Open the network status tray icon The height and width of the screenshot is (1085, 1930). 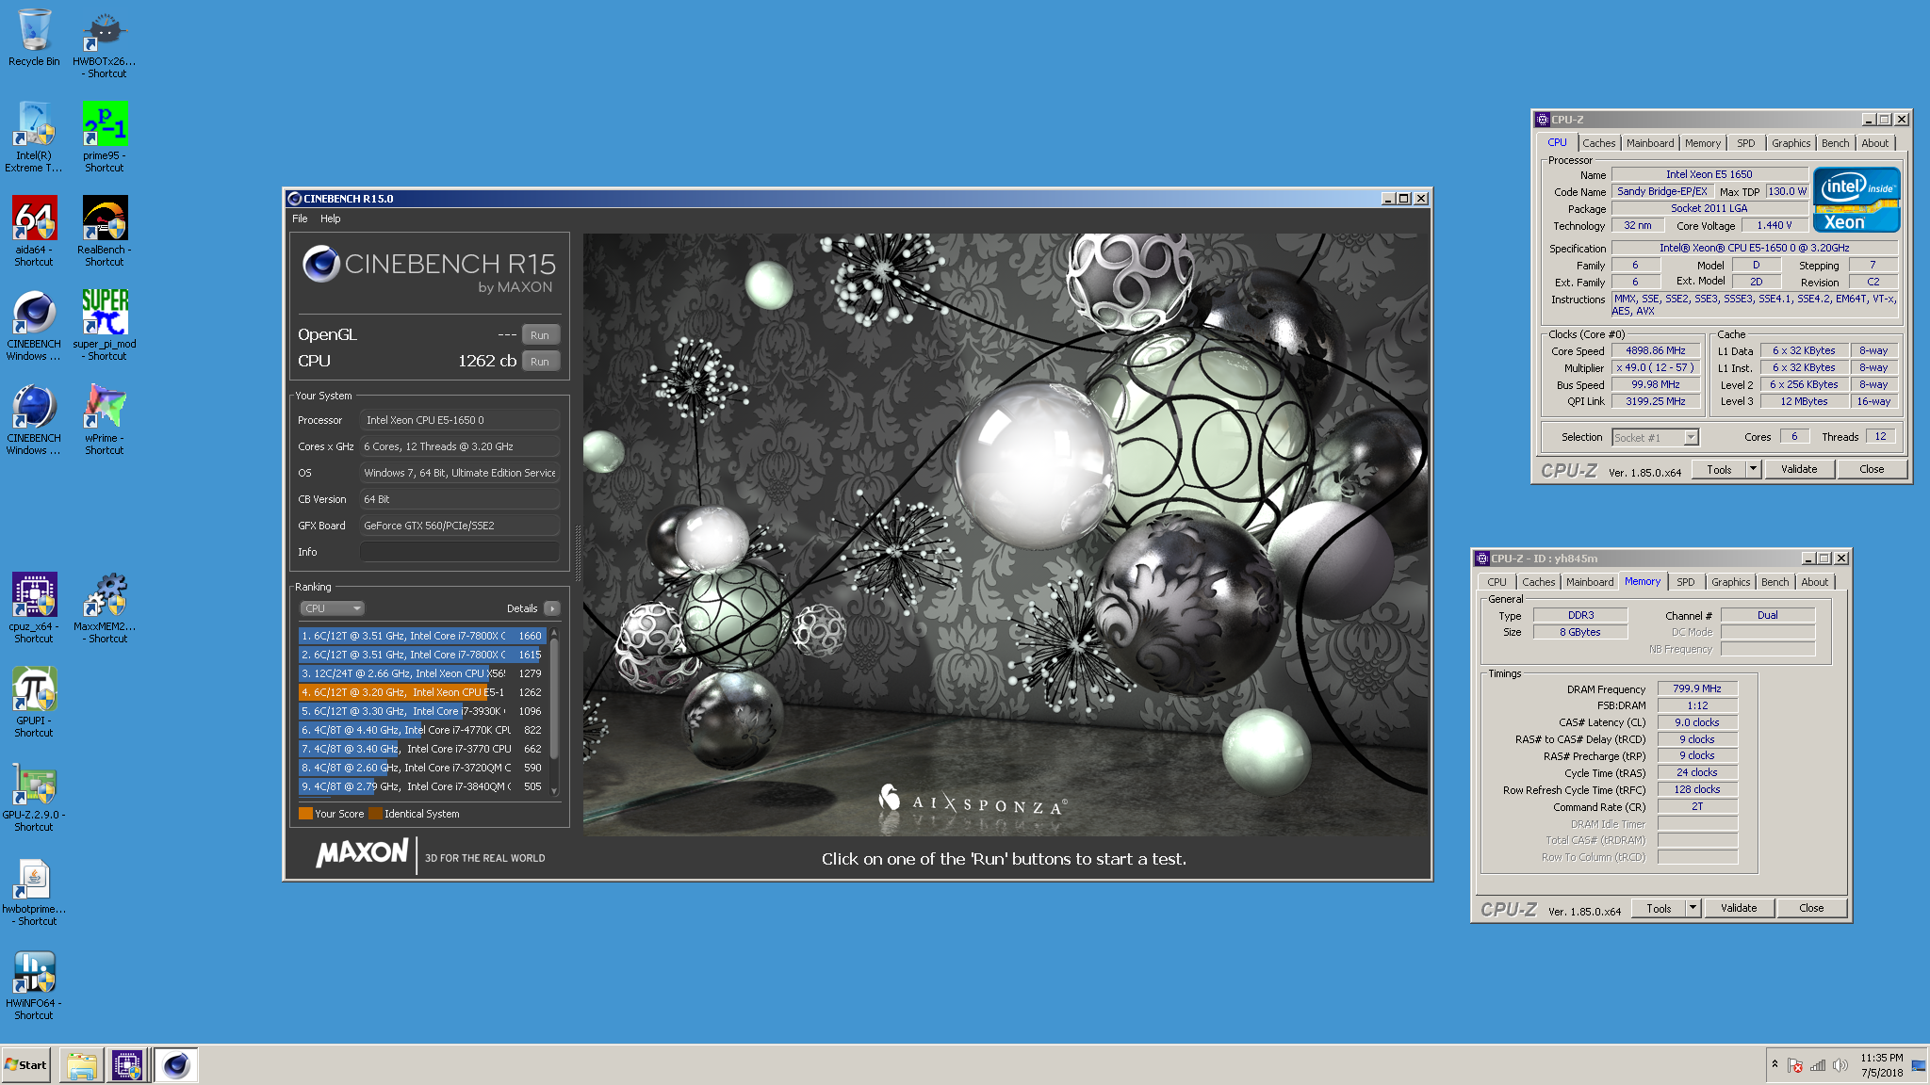tap(1817, 1065)
